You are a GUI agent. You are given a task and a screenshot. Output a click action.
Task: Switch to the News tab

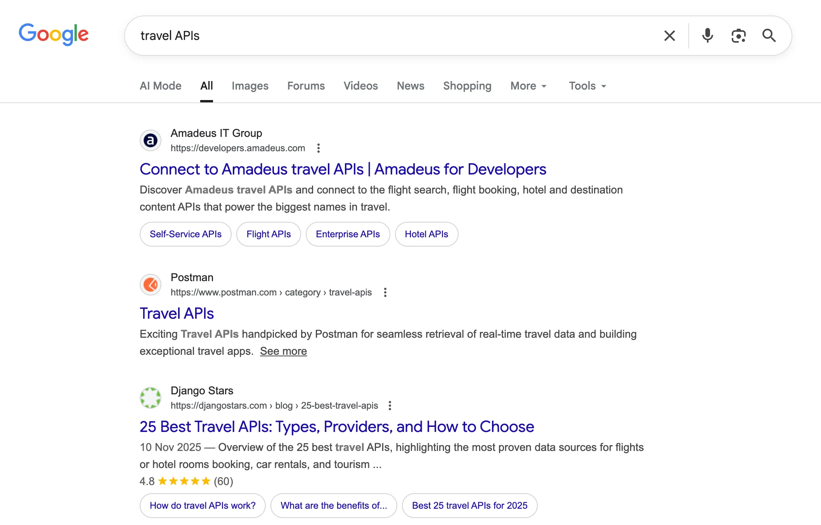410,86
